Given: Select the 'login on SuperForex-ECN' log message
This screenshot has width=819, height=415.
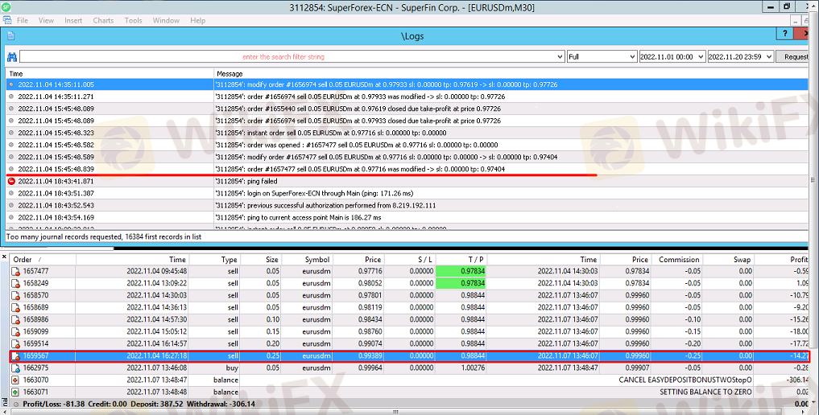Looking at the screenshot, I should 314,193.
